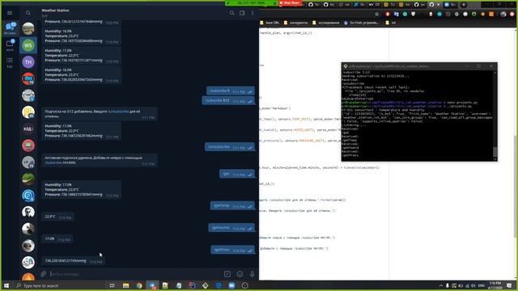Screen dimensions: 518x291
Task: Click the shield browser extension icon
Action: coord(414,15)
